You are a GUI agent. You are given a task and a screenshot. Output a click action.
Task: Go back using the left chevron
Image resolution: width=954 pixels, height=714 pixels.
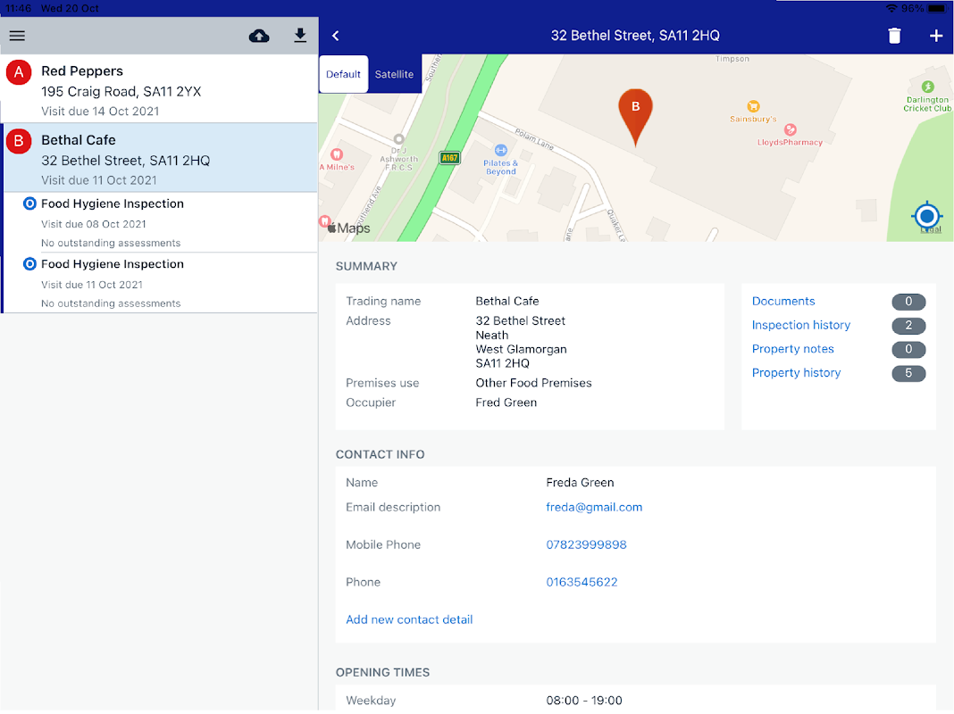pos(336,36)
